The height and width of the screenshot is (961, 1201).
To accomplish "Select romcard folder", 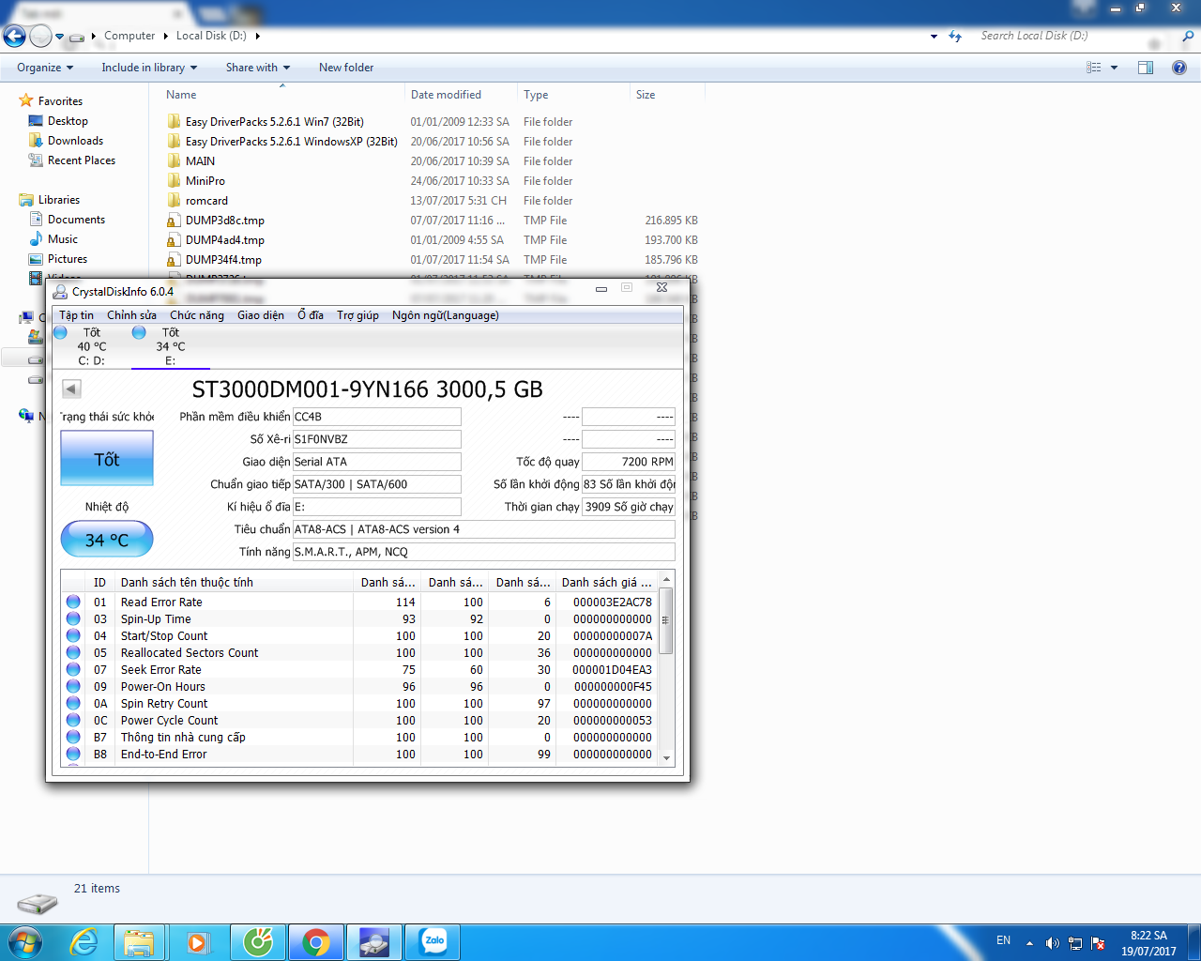I will coord(206,201).
